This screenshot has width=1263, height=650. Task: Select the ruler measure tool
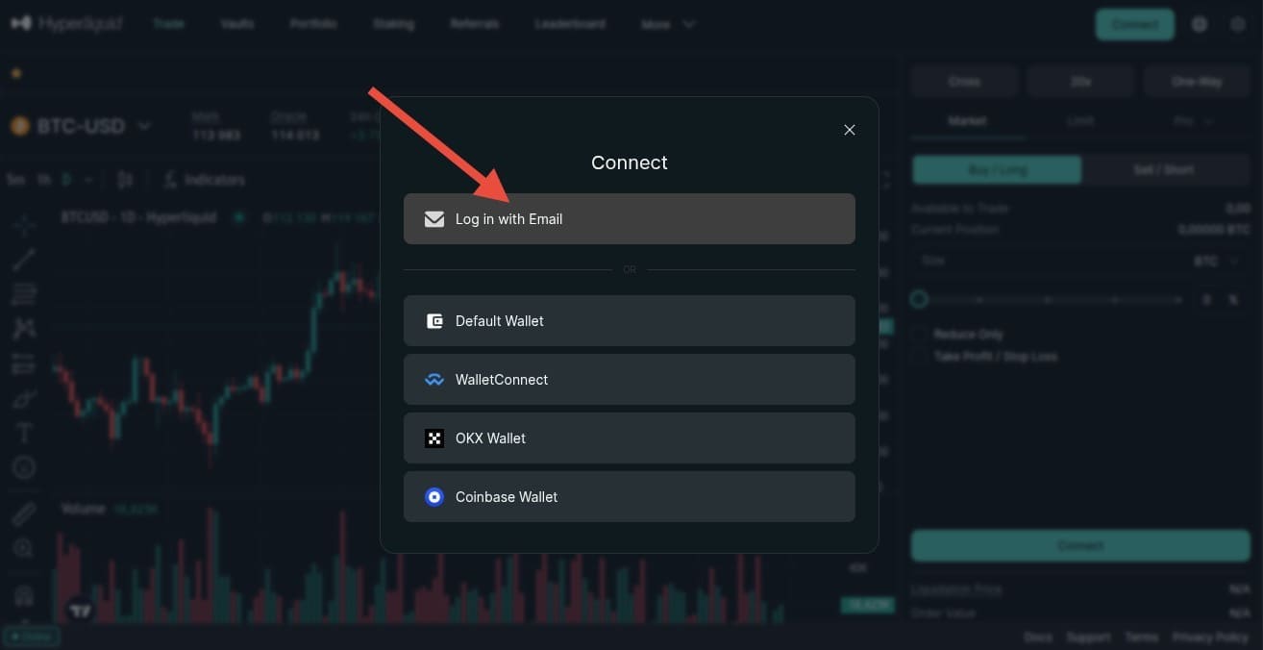click(x=24, y=513)
